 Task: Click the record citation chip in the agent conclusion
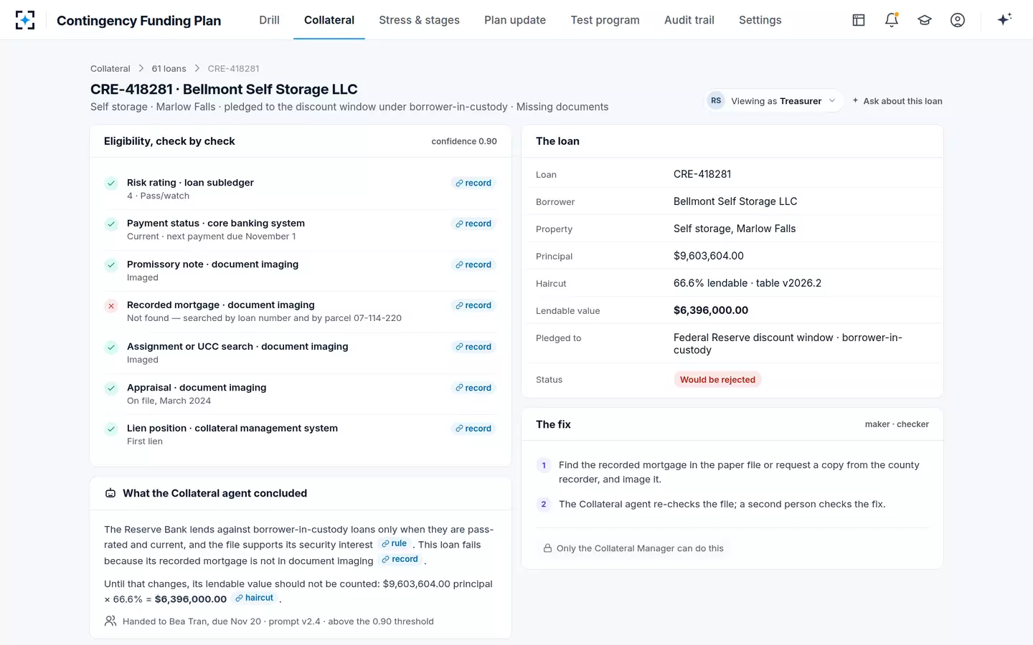click(x=400, y=560)
